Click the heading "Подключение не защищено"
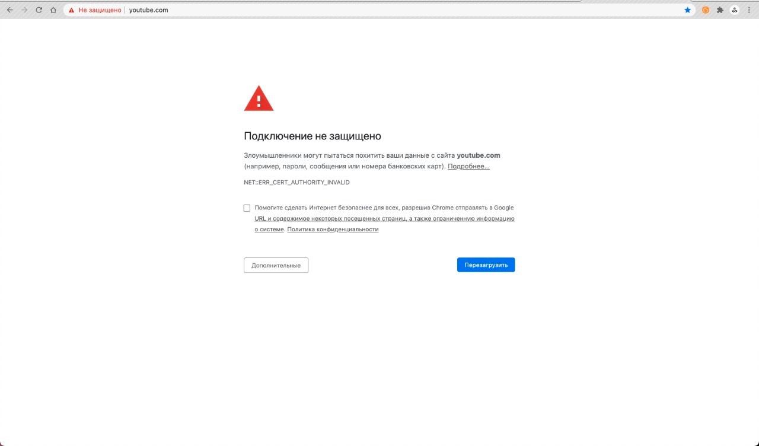Viewport: 759px width, 446px height. pos(312,136)
